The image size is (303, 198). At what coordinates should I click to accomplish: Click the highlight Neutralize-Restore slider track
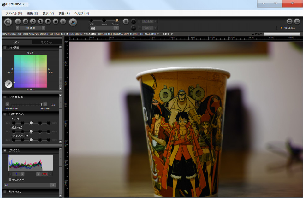pyautogui.click(x=26, y=104)
